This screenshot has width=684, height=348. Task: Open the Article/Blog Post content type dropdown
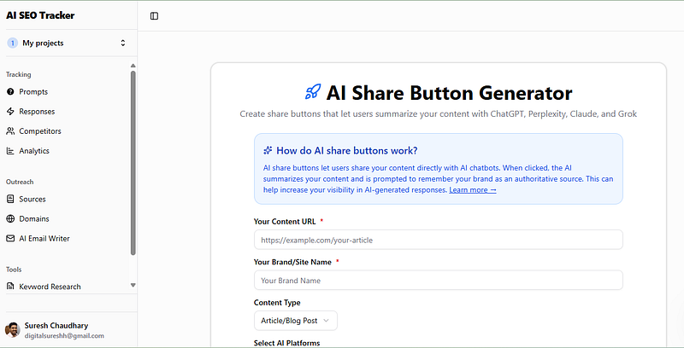[296, 321]
